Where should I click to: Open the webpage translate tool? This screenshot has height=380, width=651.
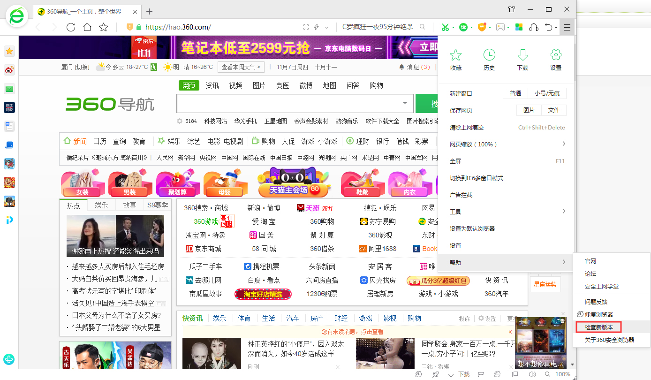pos(462,27)
